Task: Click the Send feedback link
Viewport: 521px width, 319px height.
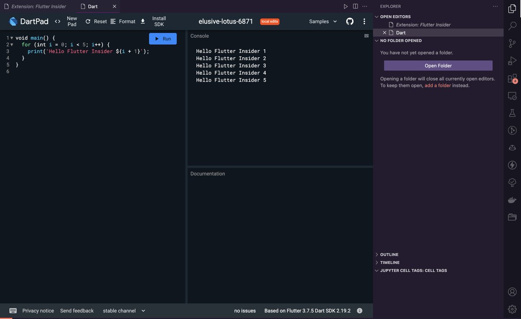Action: tap(77, 311)
